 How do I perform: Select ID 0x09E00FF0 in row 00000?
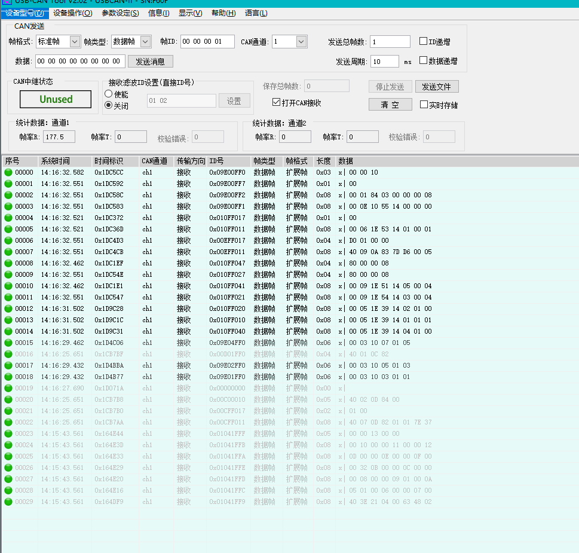227,173
